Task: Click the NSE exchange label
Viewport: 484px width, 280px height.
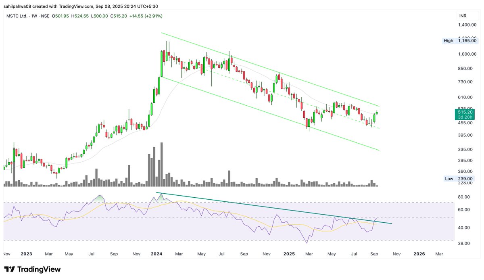Action: pyautogui.click(x=46, y=17)
